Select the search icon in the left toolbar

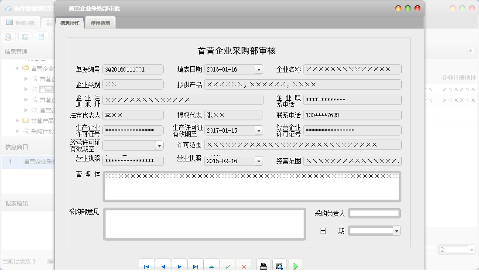tap(8, 37)
